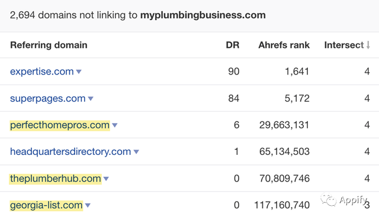Click the Appify watermark logo icon

[328, 200]
